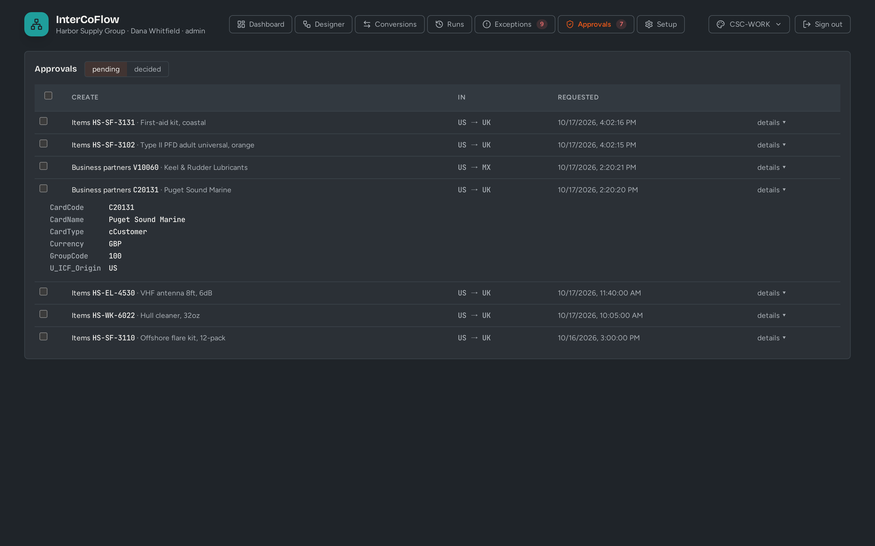Image resolution: width=875 pixels, height=546 pixels.
Task: Toggle the select-all checkbox in header
Action: coord(48,95)
